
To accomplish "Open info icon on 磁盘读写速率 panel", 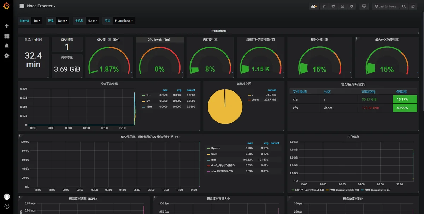I will 20,197.
